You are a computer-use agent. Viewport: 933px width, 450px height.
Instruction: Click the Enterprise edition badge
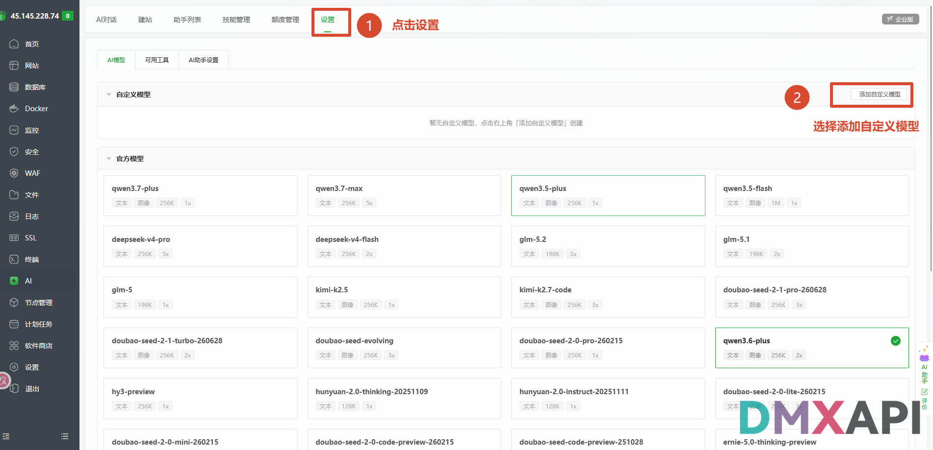tap(900, 19)
